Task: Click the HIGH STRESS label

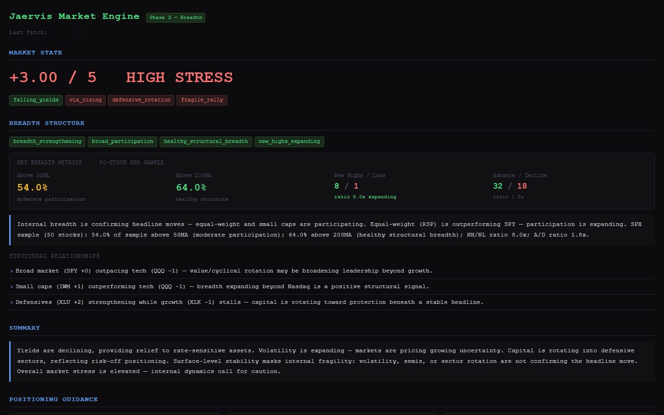Action: [179, 77]
